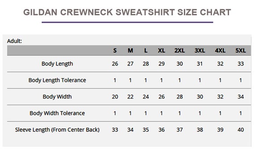
Task: Select the Adult: section label
Action: pyautogui.click(x=14, y=41)
